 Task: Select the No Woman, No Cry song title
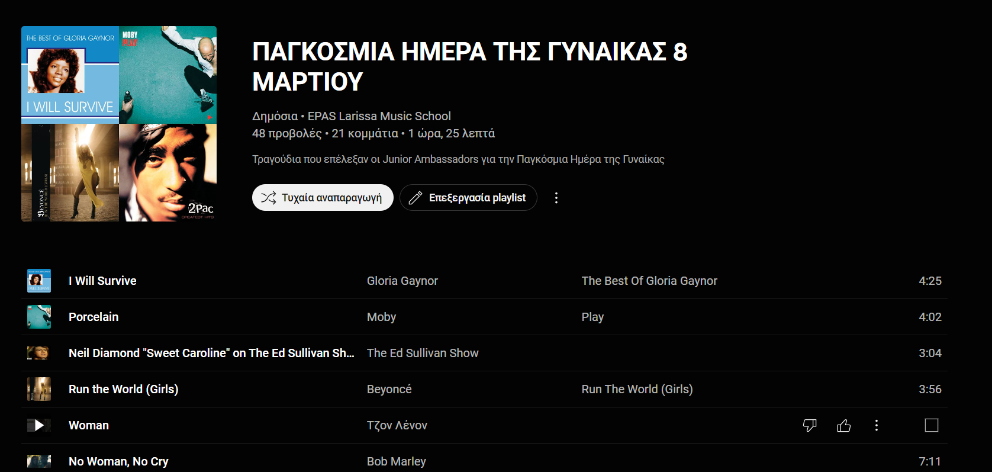pyautogui.click(x=118, y=461)
